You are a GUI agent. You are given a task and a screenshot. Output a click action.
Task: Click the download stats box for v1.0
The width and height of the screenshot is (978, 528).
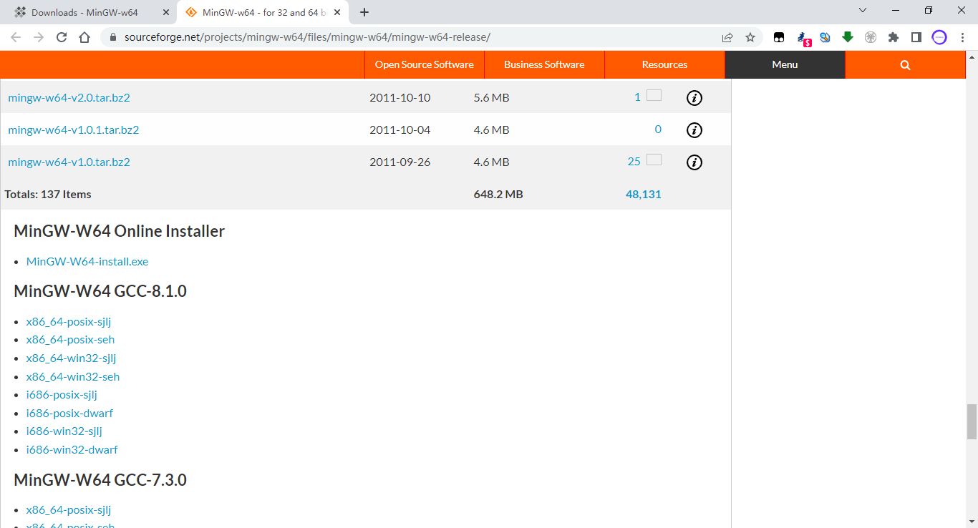click(x=654, y=160)
